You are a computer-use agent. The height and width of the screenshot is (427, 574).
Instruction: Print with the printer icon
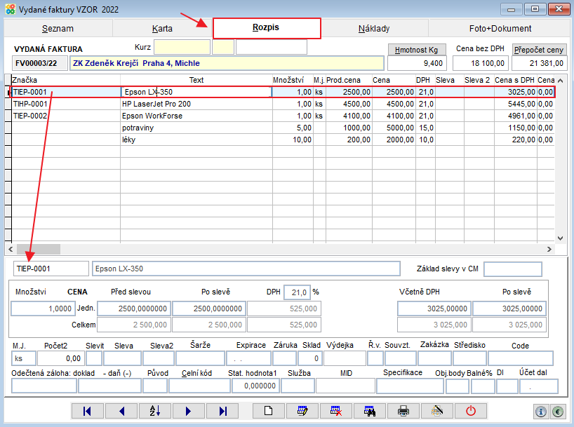[x=403, y=411]
